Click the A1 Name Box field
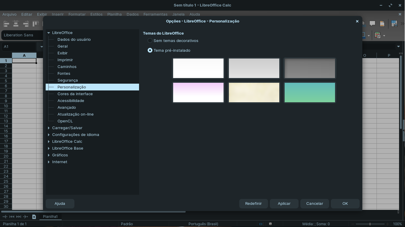 point(19,46)
